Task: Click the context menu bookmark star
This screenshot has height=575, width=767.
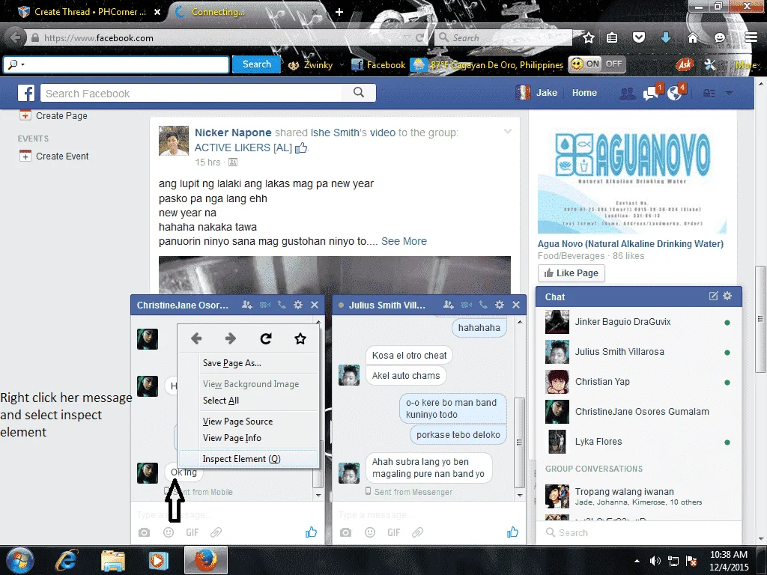Action: pyautogui.click(x=300, y=338)
